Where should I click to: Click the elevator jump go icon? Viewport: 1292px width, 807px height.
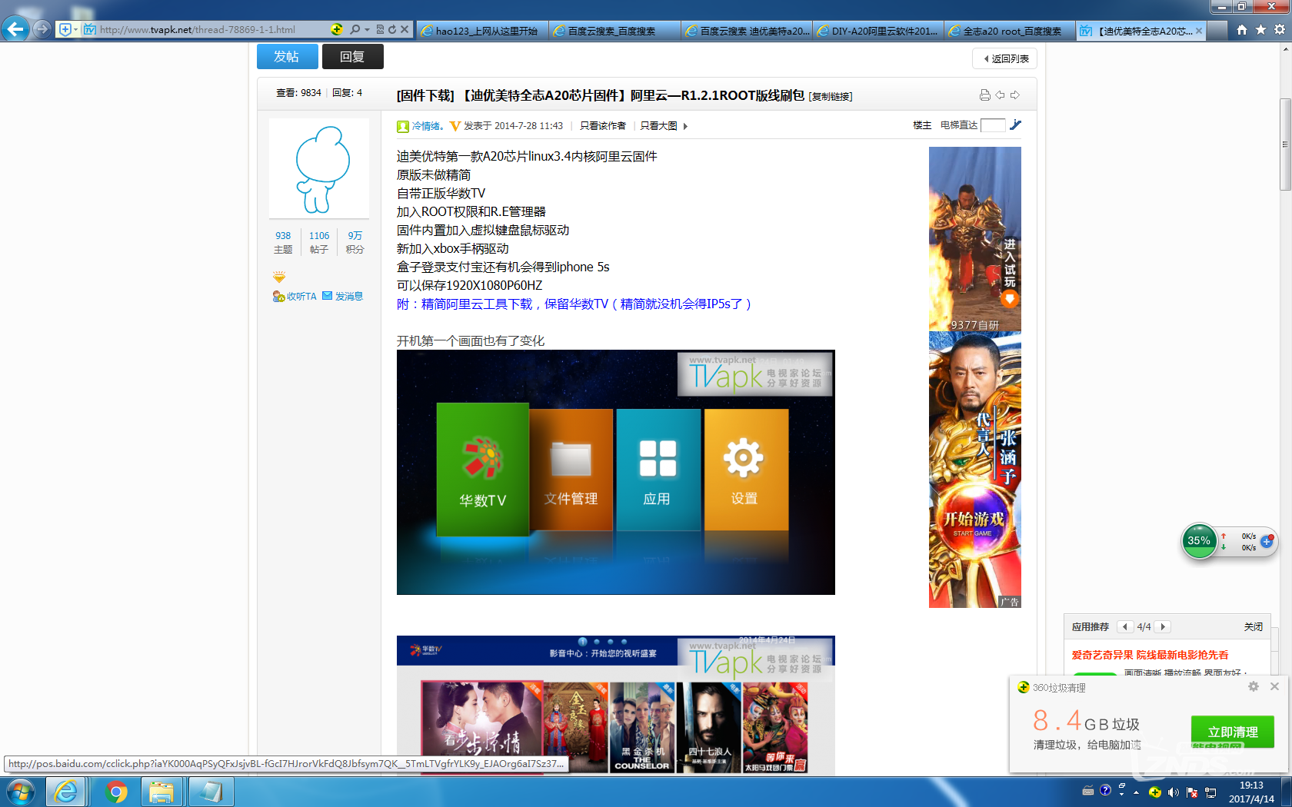[x=1016, y=125]
